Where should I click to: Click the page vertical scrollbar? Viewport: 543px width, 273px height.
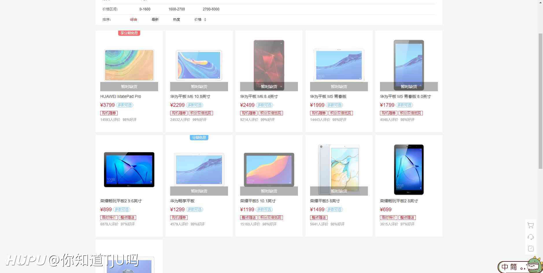coord(540,101)
